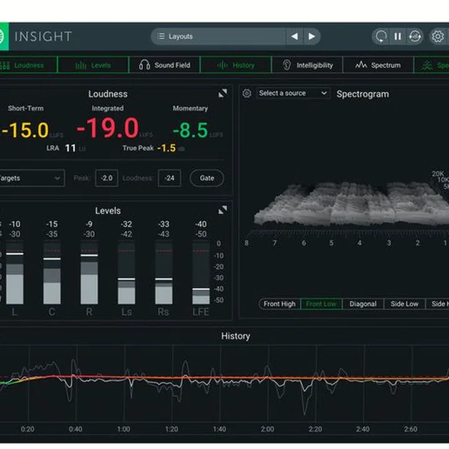449x449 pixels.
Task: Click the History panel title
Action: pyautogui.click(x=236, y=336)
